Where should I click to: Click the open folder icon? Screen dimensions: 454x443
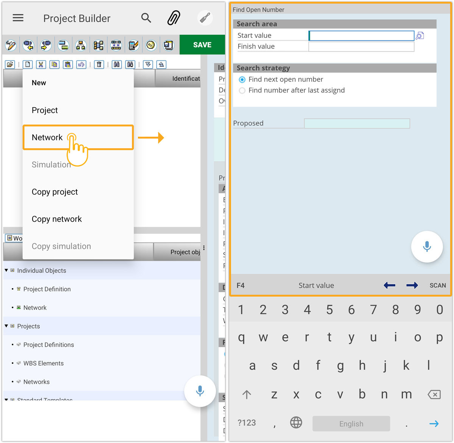point(10,65)
